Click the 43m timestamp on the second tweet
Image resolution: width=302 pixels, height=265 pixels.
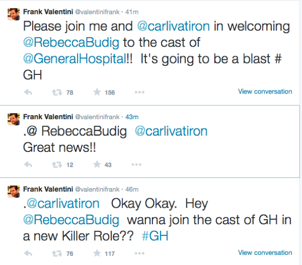pos(131,117)
